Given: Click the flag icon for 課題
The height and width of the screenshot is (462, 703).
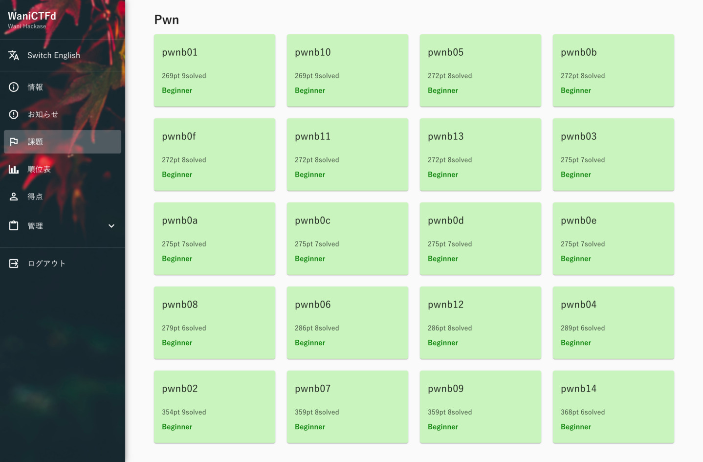Looking at the screenshot, I should pos(14,142).
